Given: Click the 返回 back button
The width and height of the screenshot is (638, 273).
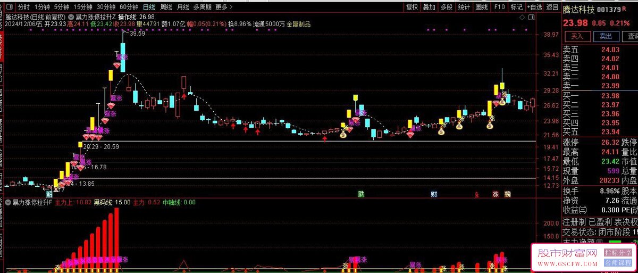Looking at the screenshot, I should pyautogui.click(x=552, y=7).
